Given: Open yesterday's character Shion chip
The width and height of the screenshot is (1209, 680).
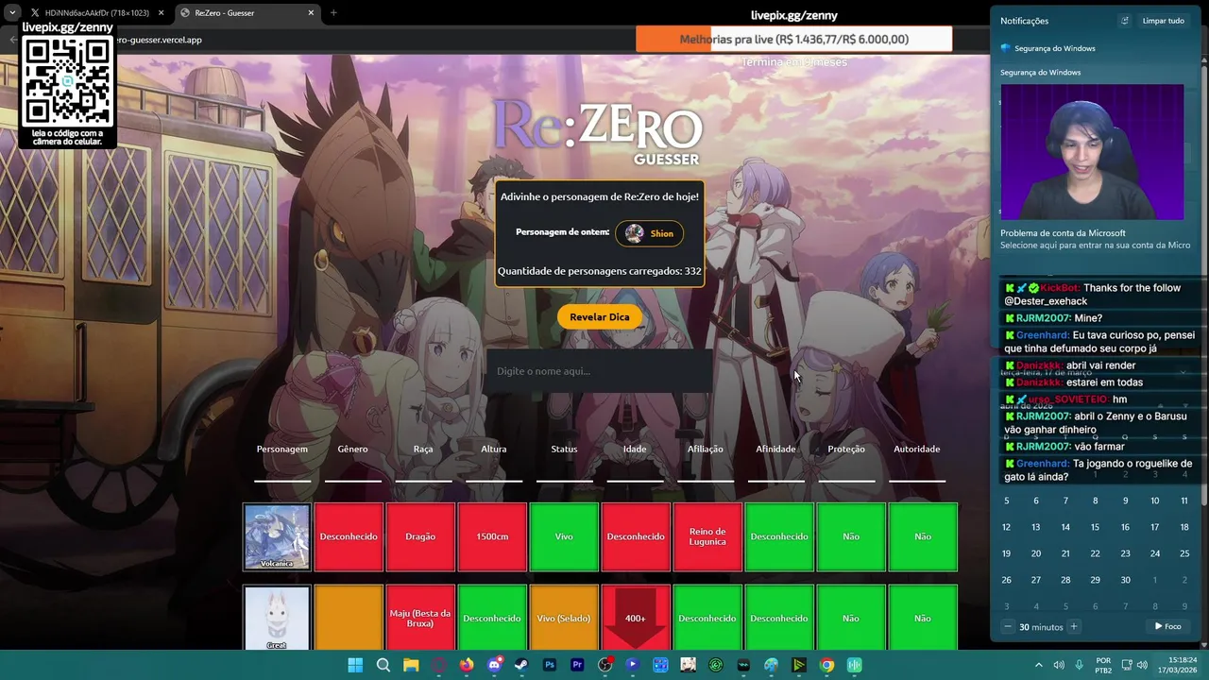Looking at the screenshot, I should click(650, 233).
